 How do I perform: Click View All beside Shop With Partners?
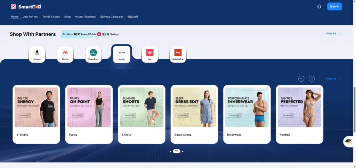[x=333, y=34]
